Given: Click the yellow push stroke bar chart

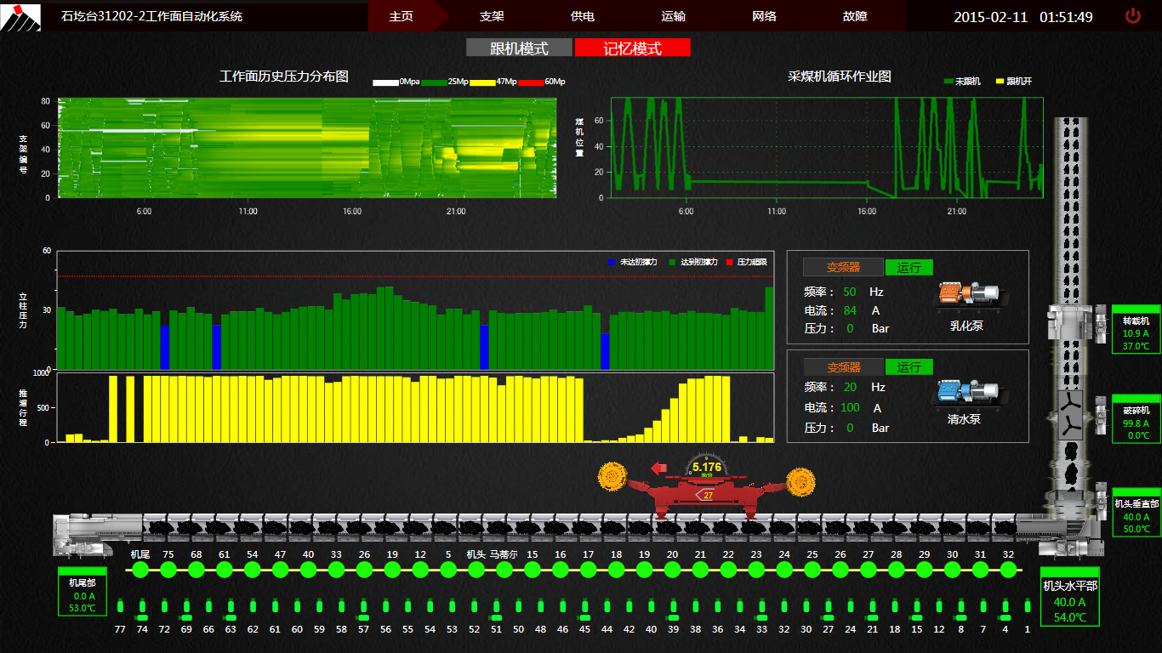Looking at the screenshot, I should pyautogui.click(x=415, y=408).
